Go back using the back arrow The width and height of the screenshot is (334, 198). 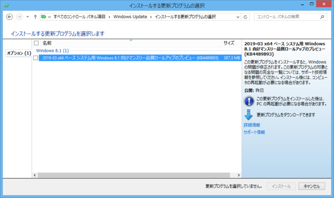tap(9, 17)
